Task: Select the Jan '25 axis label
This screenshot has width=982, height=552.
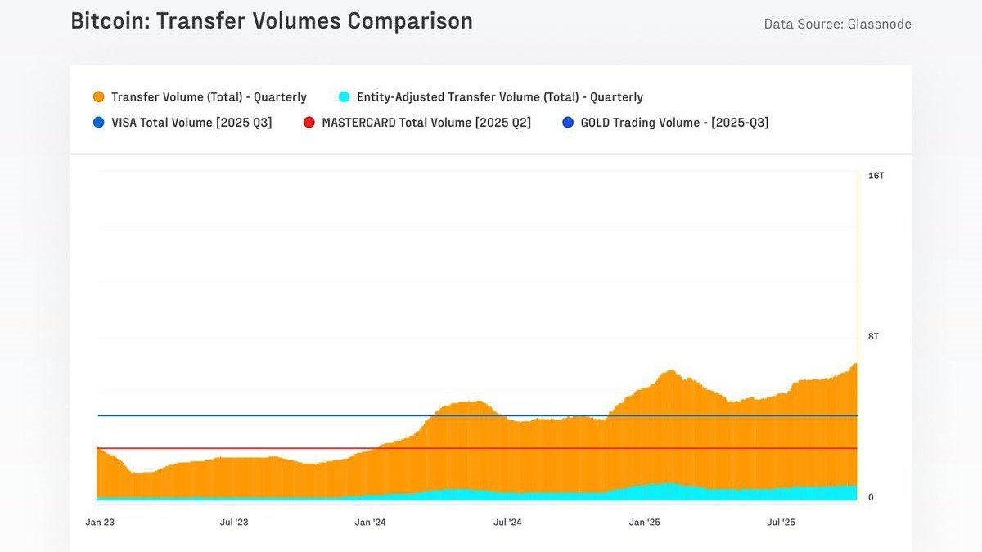Action: pyautogui.click(x=646, y=522)
